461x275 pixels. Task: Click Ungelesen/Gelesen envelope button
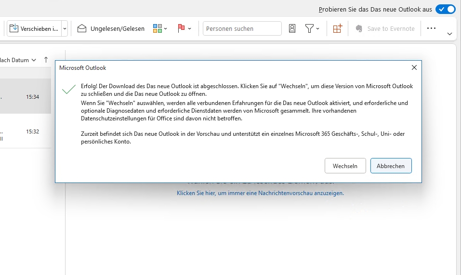point(111,28)
